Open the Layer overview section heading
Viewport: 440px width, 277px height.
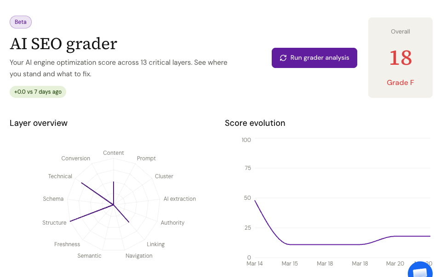coord(38,123)
